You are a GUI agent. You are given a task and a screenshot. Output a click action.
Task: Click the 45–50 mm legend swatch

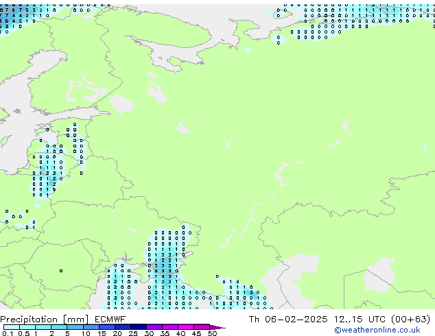tap(202, 327)
